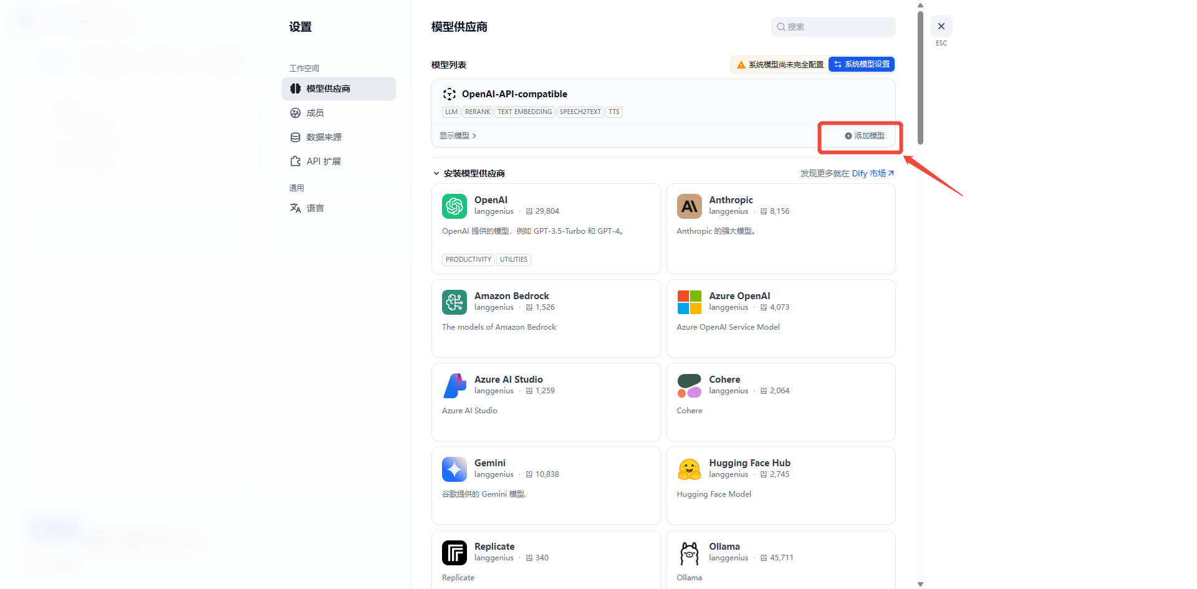Click the TEXT EMBEDDING tag
The height and width of the screenshot is (589, 1197).
[525, 112]
